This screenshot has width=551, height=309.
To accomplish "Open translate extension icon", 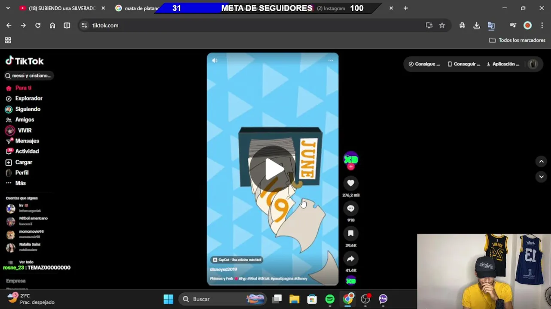I will pyautogui.click(x=491, y=25).
